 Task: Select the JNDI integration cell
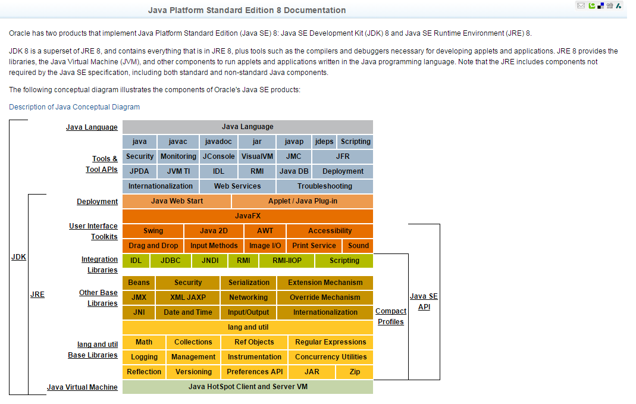point(210,261)
